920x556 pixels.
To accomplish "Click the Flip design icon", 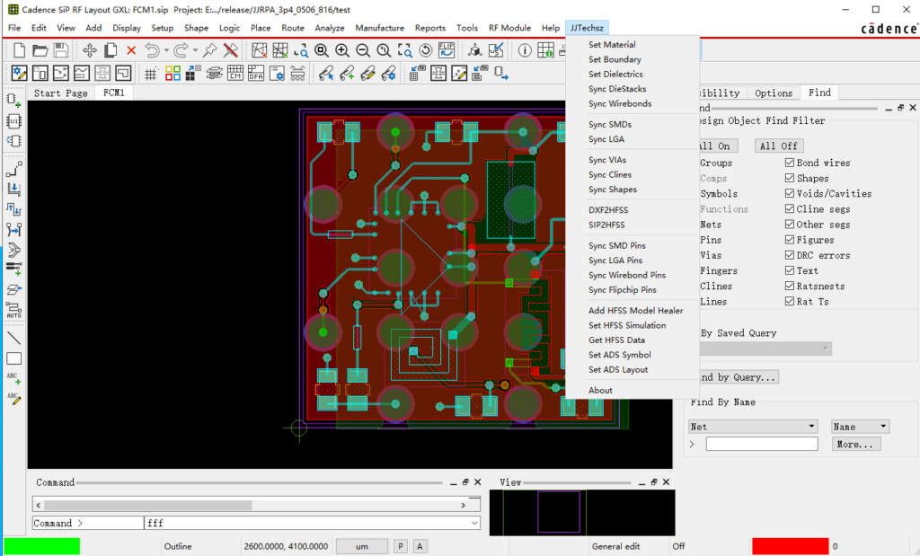I will [447, 50].
